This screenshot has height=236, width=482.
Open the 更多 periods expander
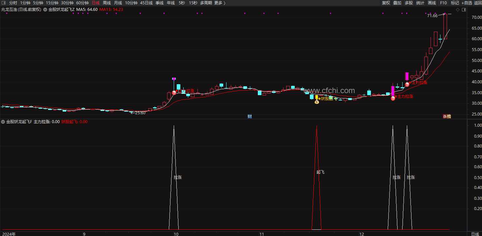coord(220,3)
